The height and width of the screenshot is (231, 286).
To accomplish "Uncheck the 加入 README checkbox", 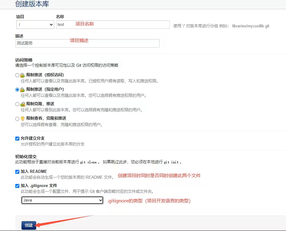I will [x=17, y=172].
